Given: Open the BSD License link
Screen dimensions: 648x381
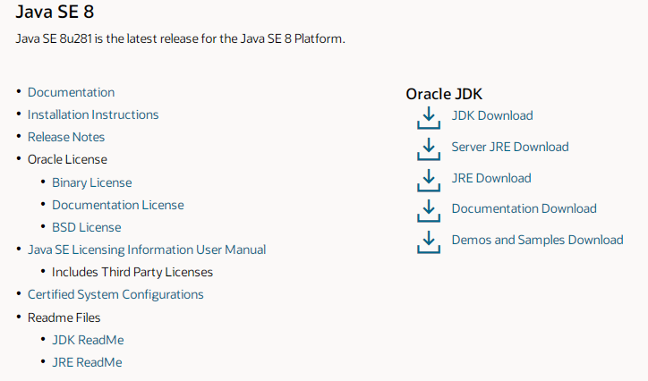Looking at the screenshot, I should point(87,227).
